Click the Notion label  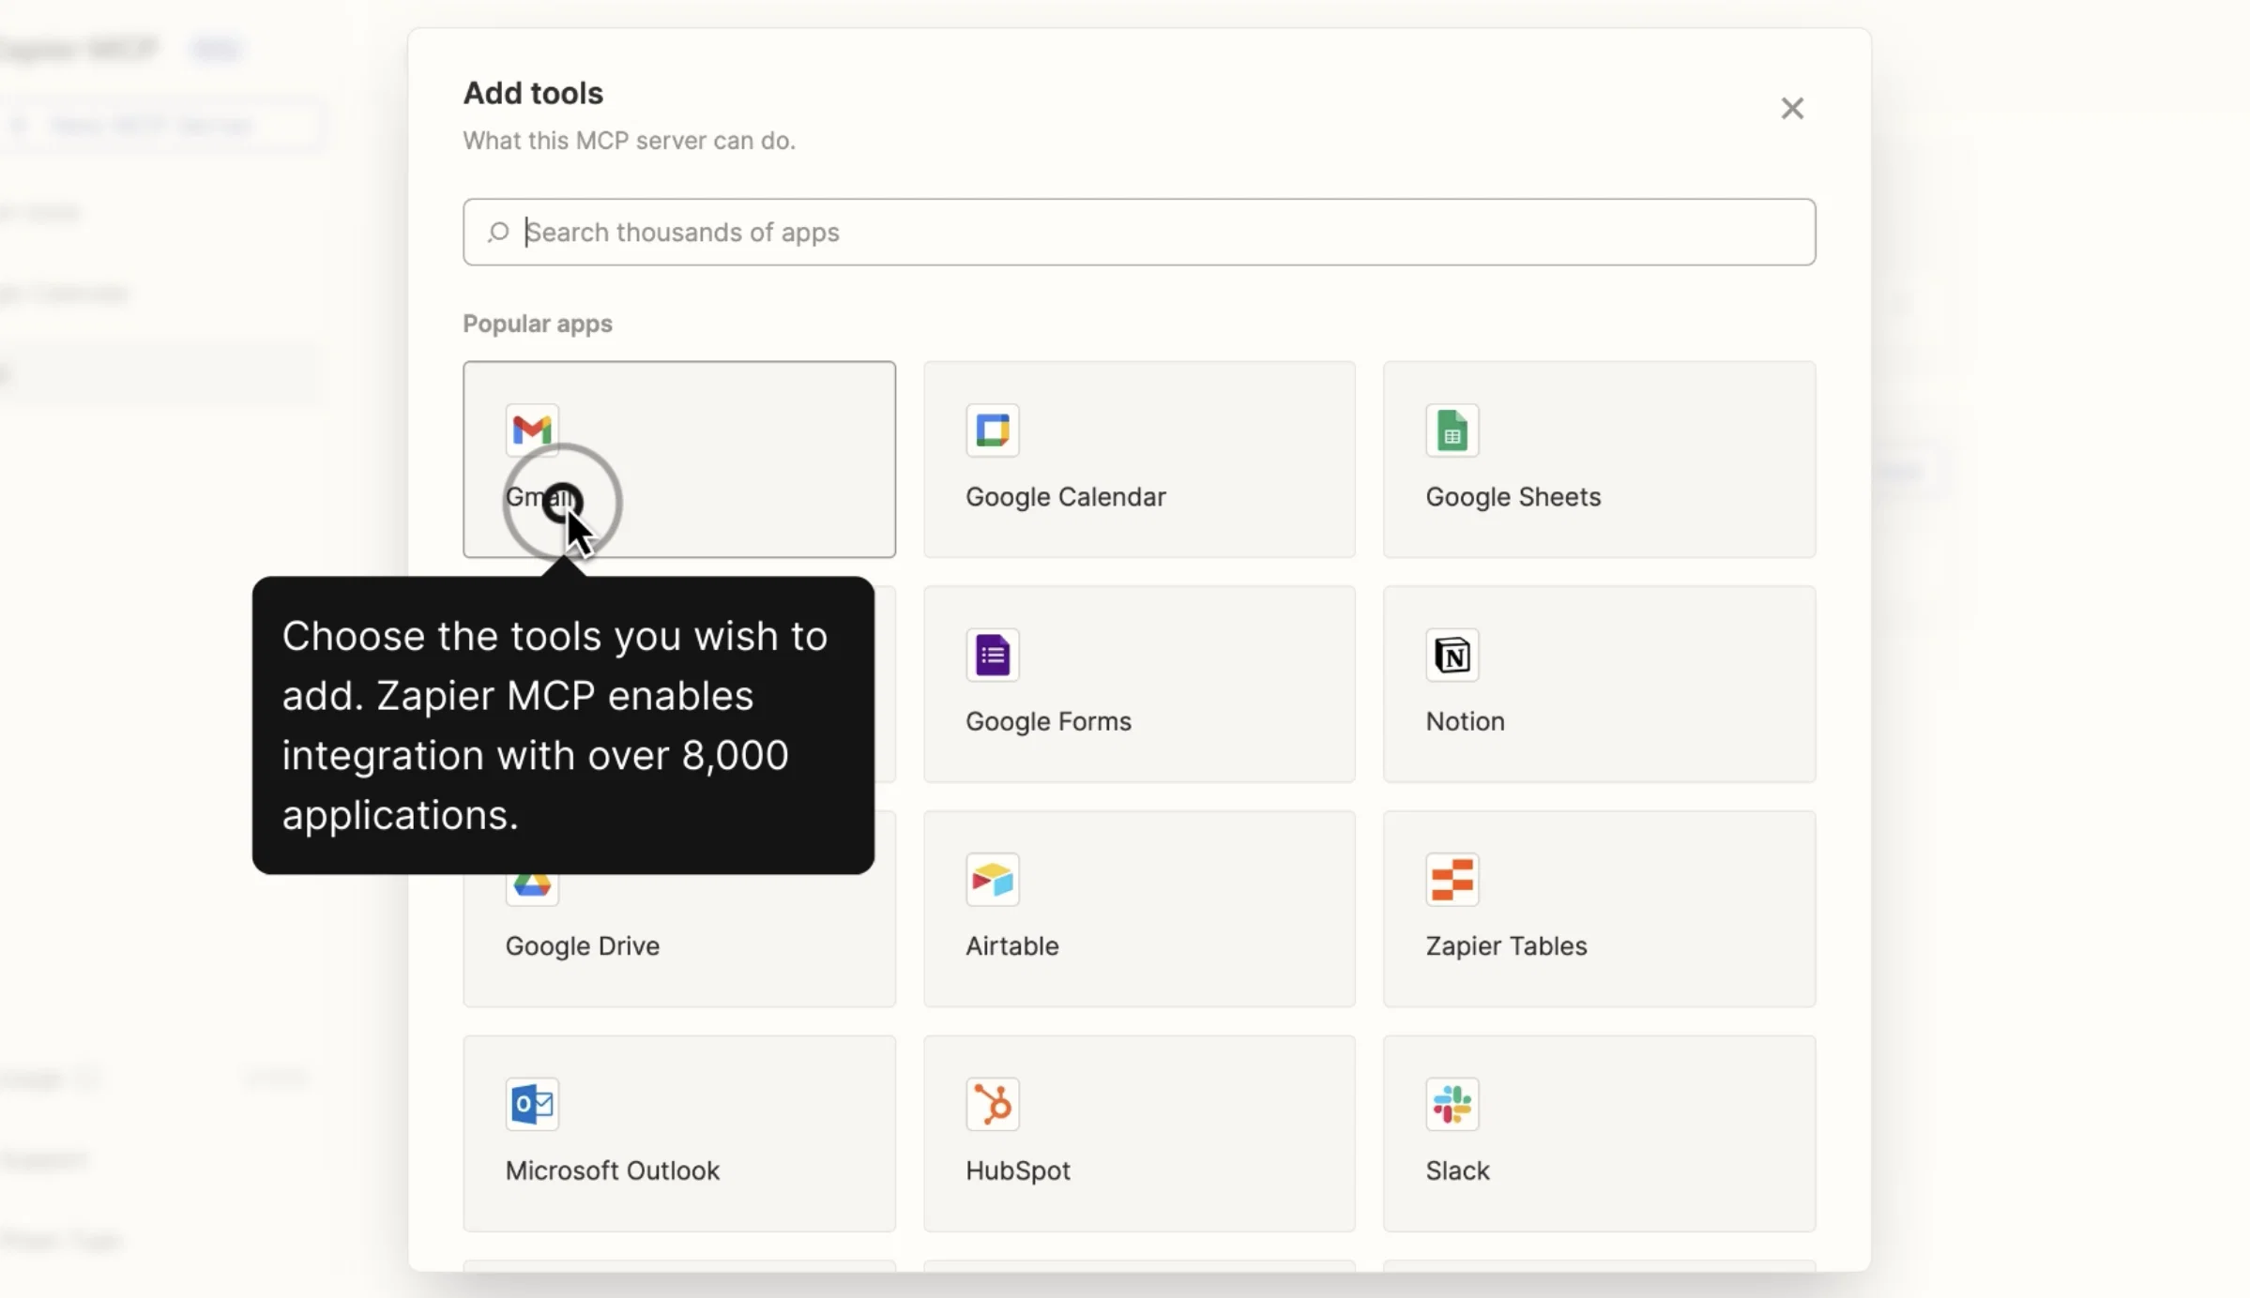click(x=1465, y=721)
